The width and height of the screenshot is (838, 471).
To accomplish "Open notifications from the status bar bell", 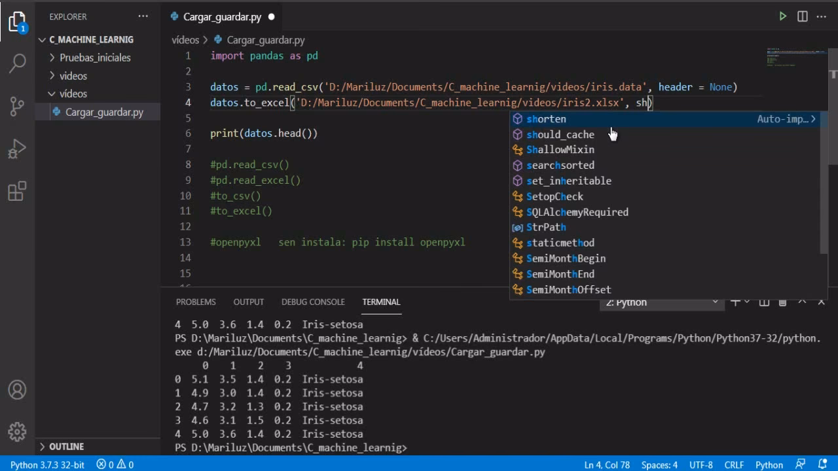I will 821,464.
